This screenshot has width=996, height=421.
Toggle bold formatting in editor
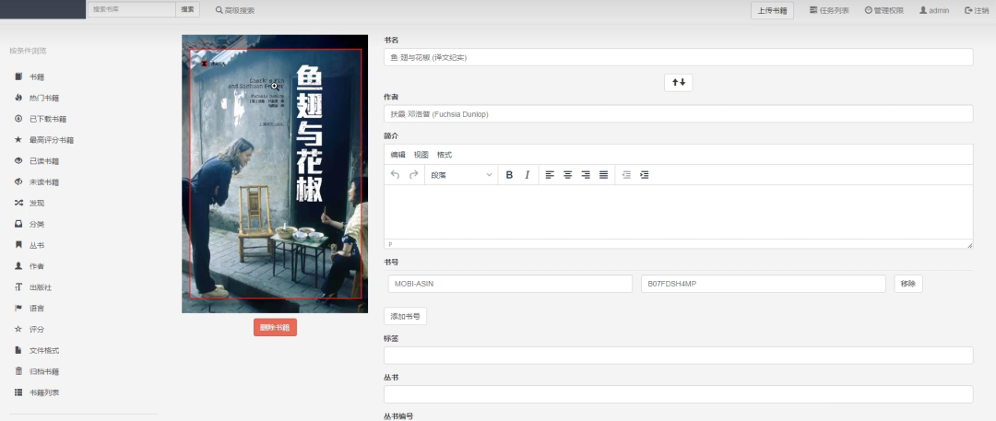pyautogui.click(x=509, y=175)
